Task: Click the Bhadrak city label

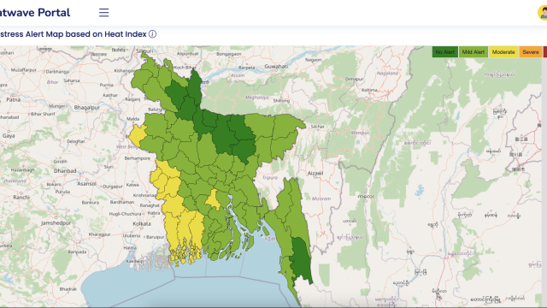Action: (68, 289)
